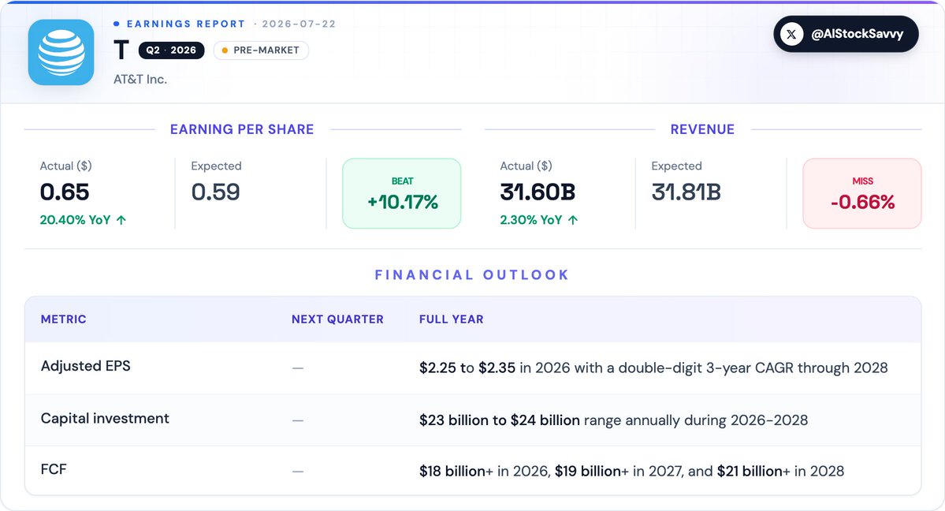Click the EARNING PER SHARE section heading
The image size is (945, 511).
242,129
